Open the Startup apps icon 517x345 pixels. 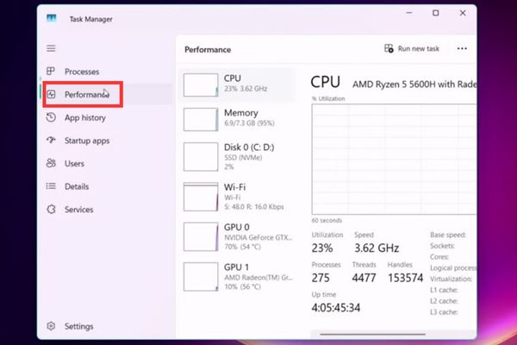(x=52, y=141)
